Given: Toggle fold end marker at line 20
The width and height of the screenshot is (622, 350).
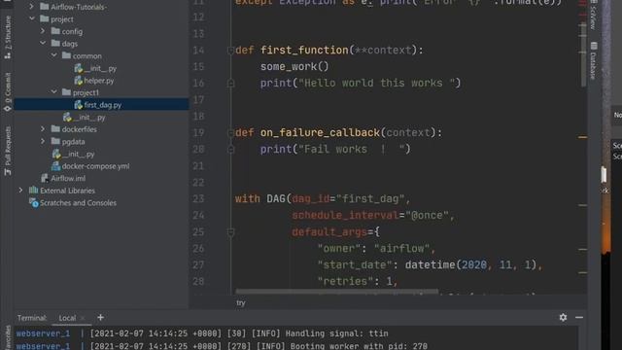Looking at the screenshot, I should (x=230, y=150).
